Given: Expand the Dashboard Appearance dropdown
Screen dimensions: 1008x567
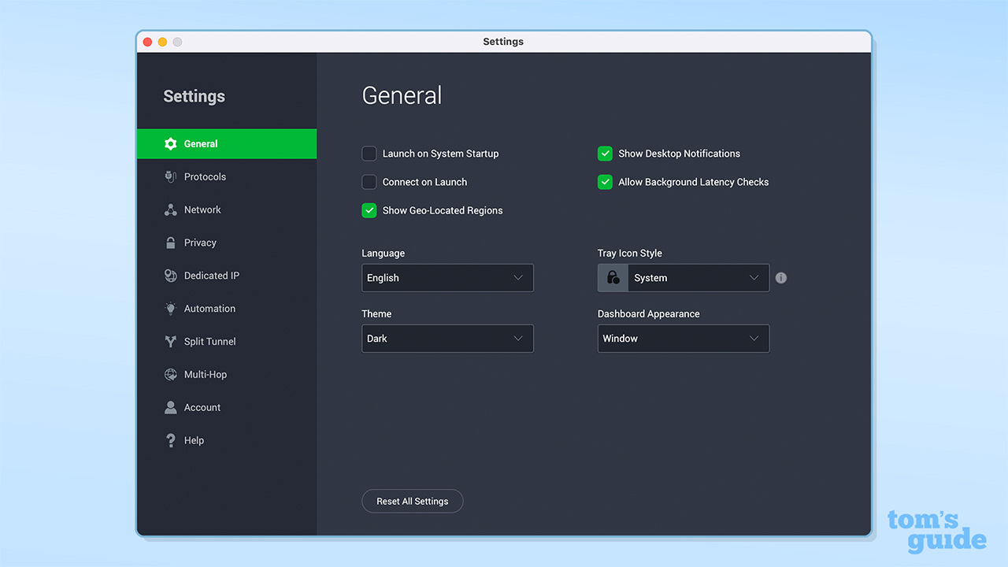Looking at the screenshot, I should [x=683, y=338].
